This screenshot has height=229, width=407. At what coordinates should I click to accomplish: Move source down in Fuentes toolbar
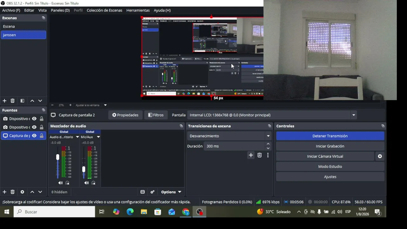[40, 192]
